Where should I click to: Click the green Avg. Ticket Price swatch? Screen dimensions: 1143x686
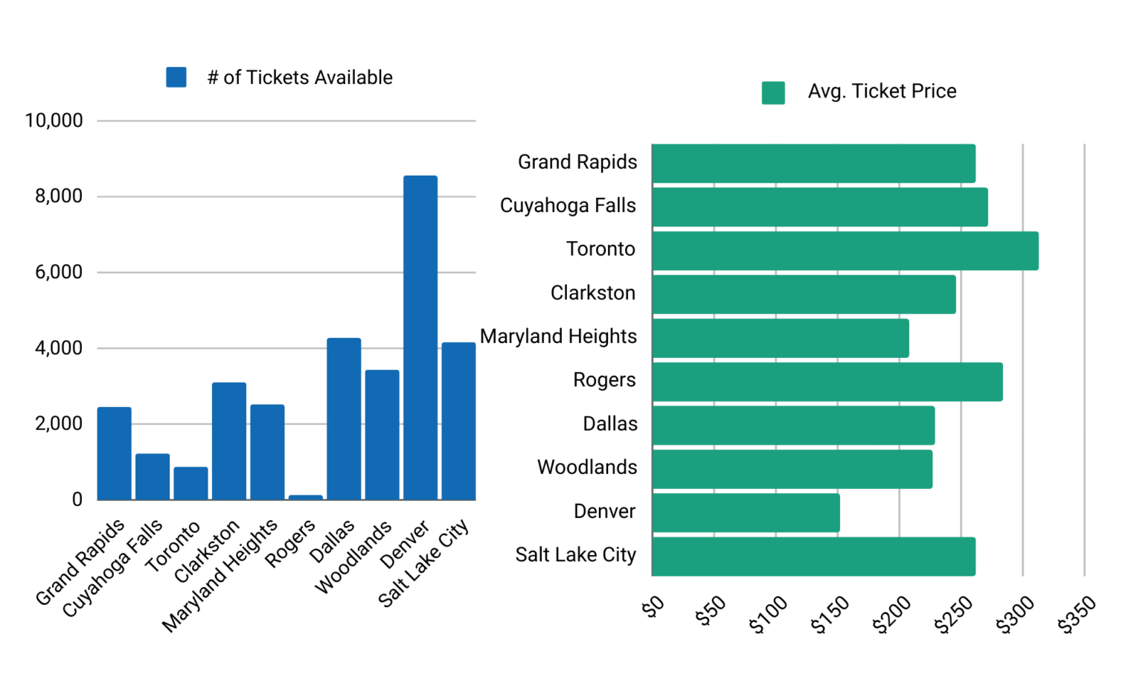773,92
